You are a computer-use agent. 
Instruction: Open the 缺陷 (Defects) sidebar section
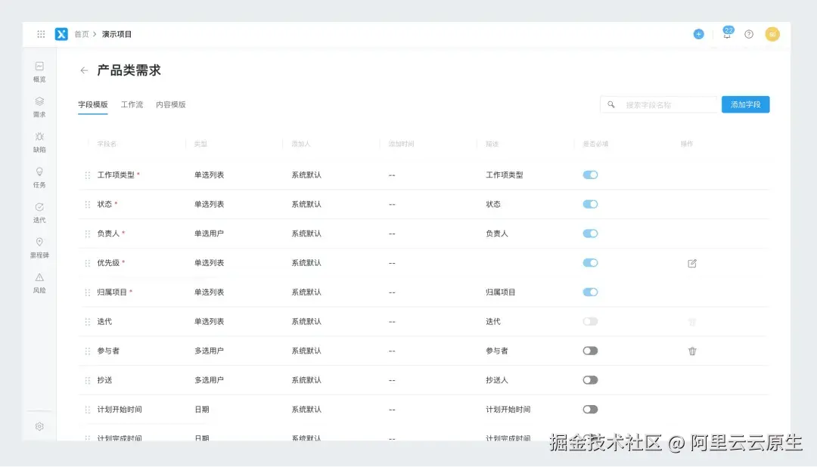[39, 141]
